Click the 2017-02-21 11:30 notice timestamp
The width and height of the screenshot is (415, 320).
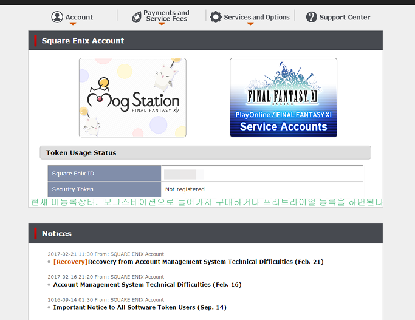[70, 254]
